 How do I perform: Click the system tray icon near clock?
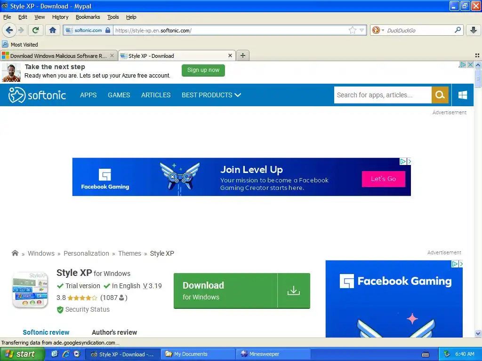(x=447, y=354)
